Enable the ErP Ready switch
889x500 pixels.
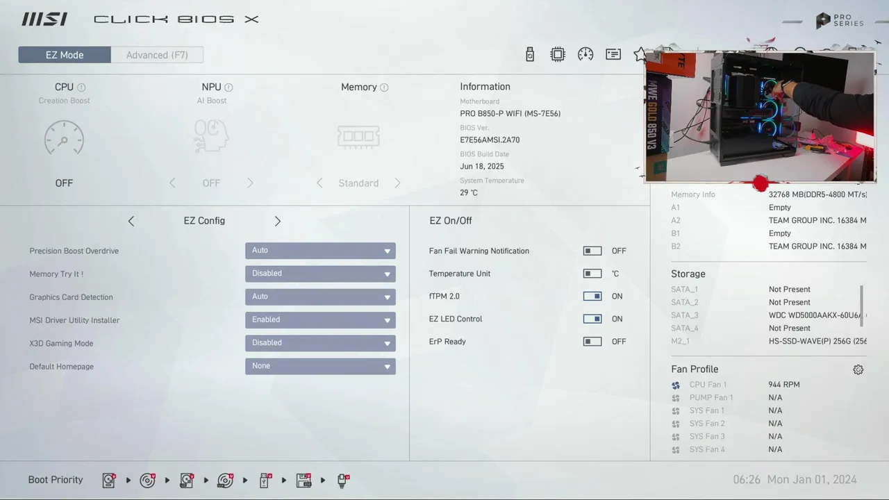click(592, 342)
